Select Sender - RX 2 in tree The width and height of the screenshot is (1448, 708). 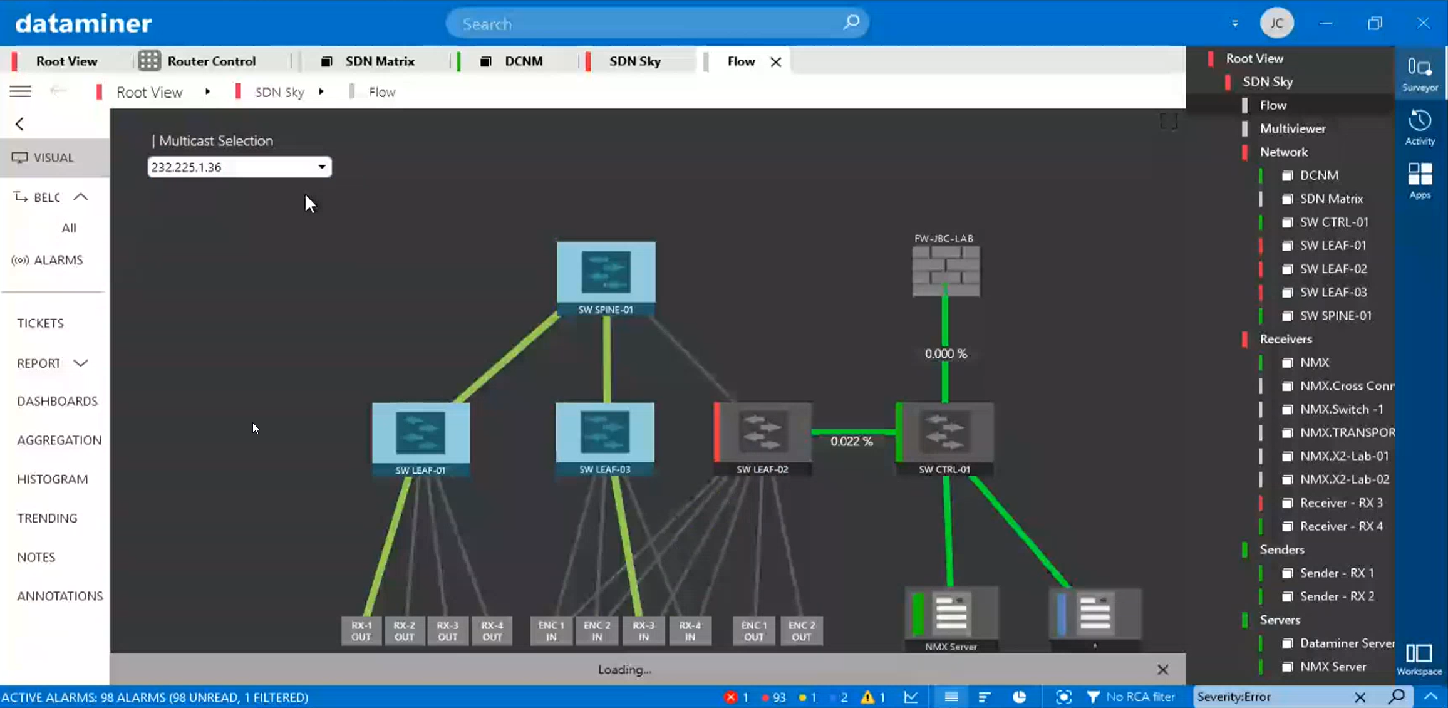tap(1337, 596)
